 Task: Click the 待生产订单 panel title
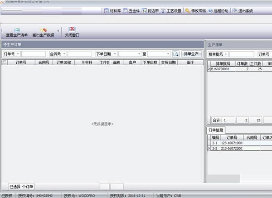pyautogui.click(x=12, y=44)
